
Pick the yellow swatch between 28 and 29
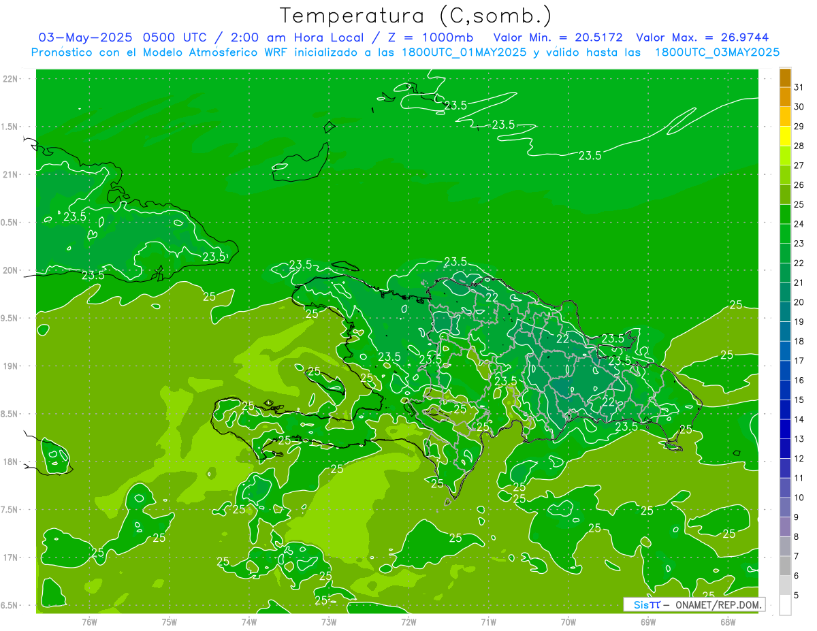785,136
